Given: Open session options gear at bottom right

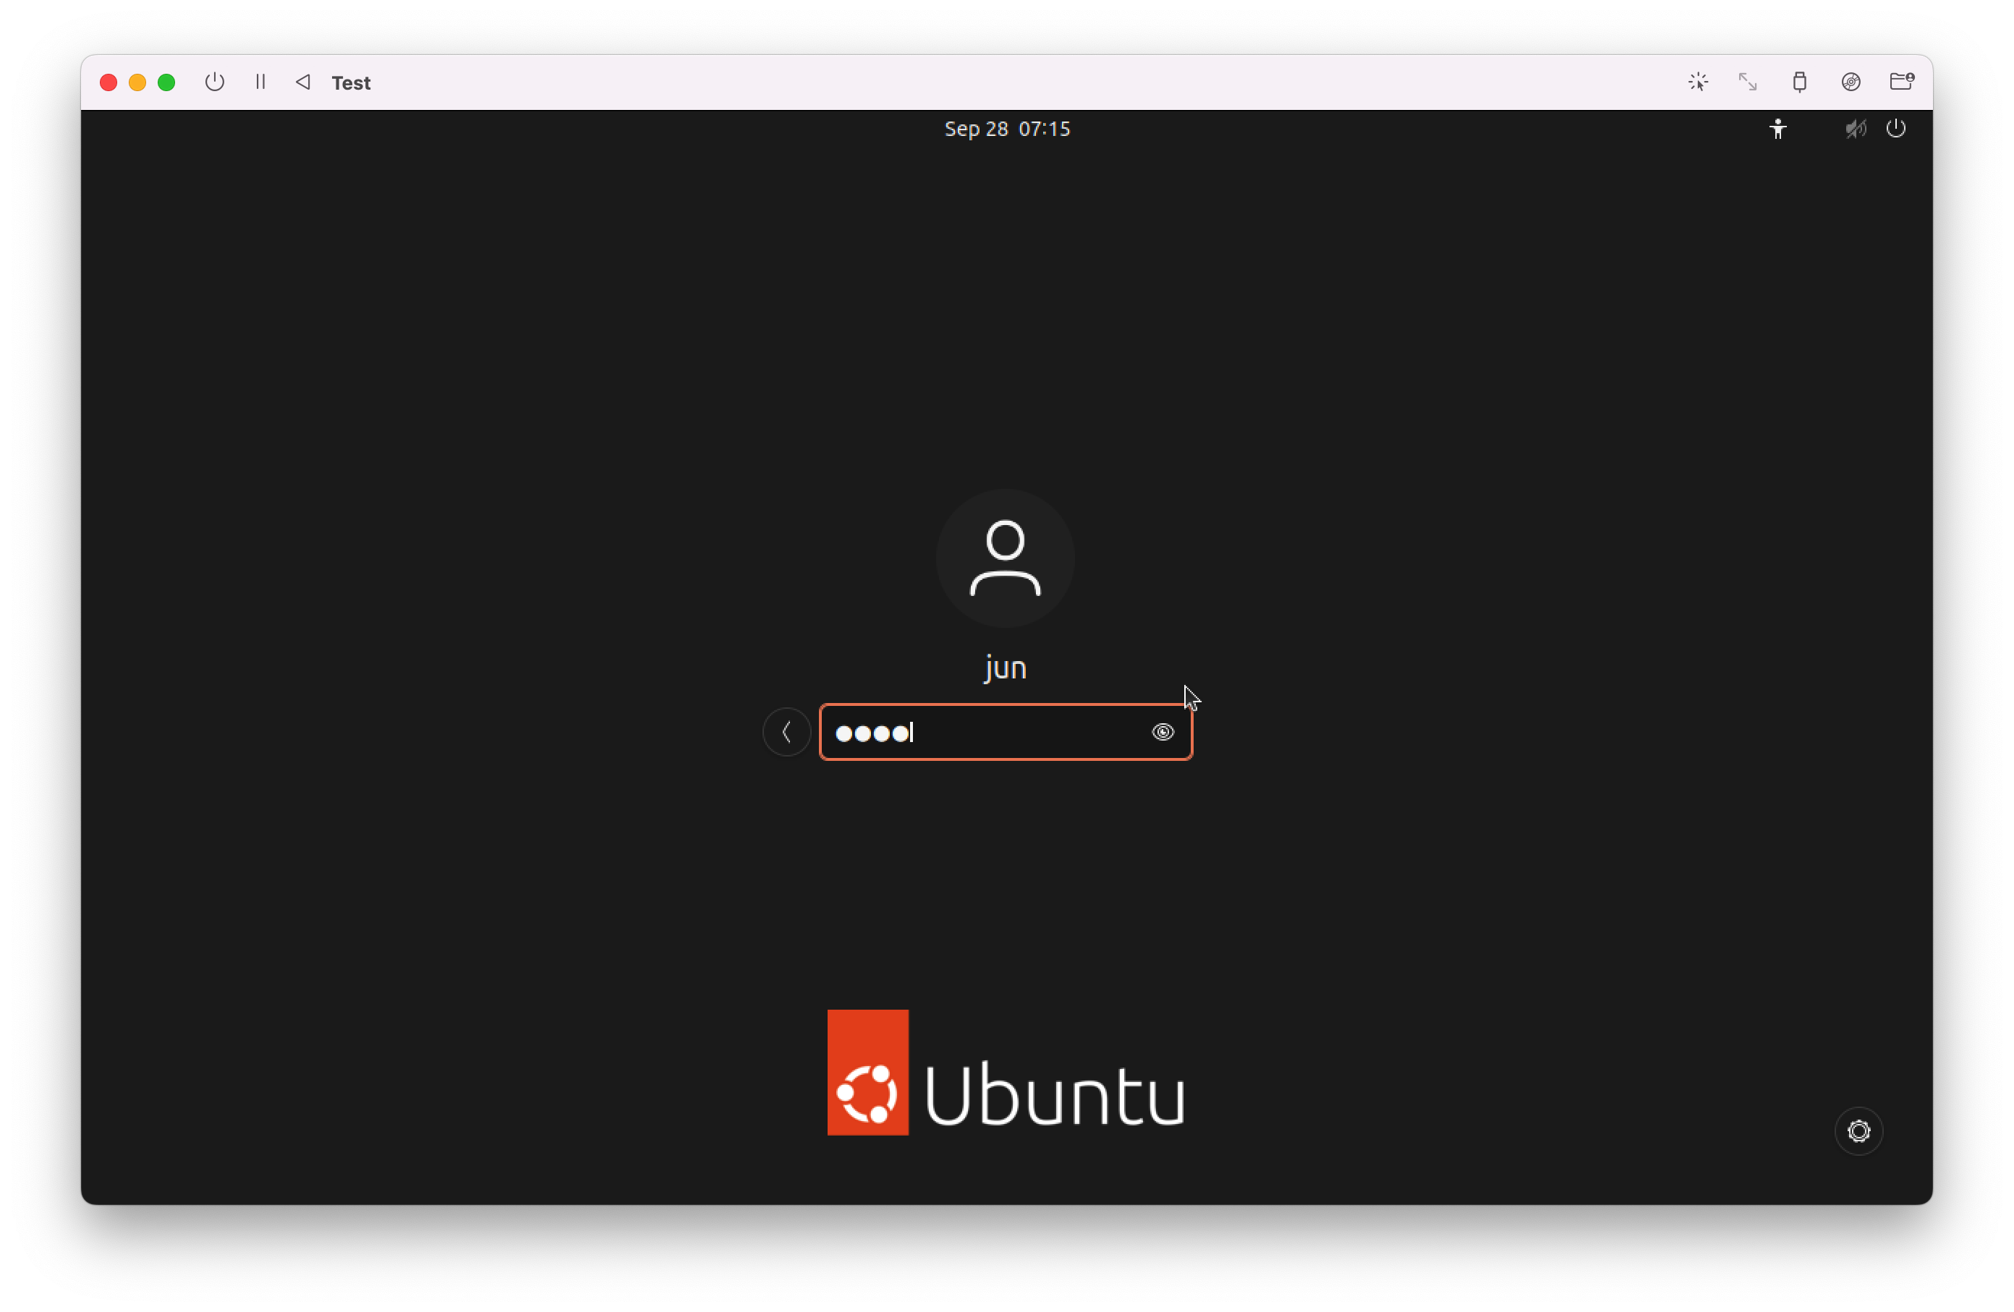Looking at the screenshot, I should [x=1858, y=1131].
